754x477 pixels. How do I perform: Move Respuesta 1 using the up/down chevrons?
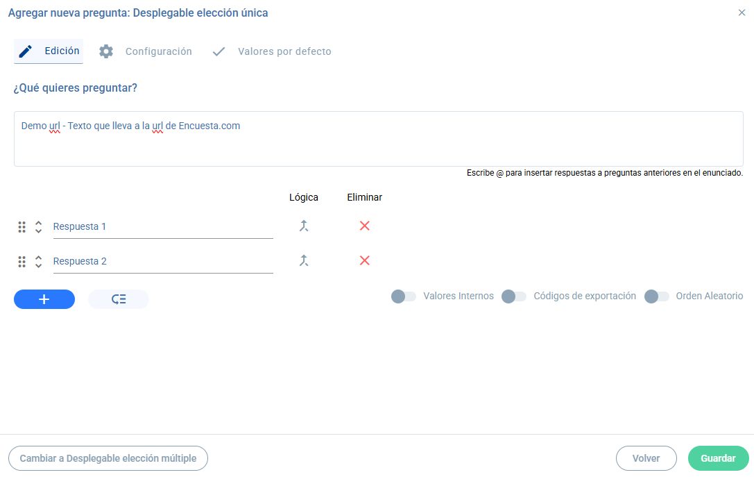tap(38, 227)
